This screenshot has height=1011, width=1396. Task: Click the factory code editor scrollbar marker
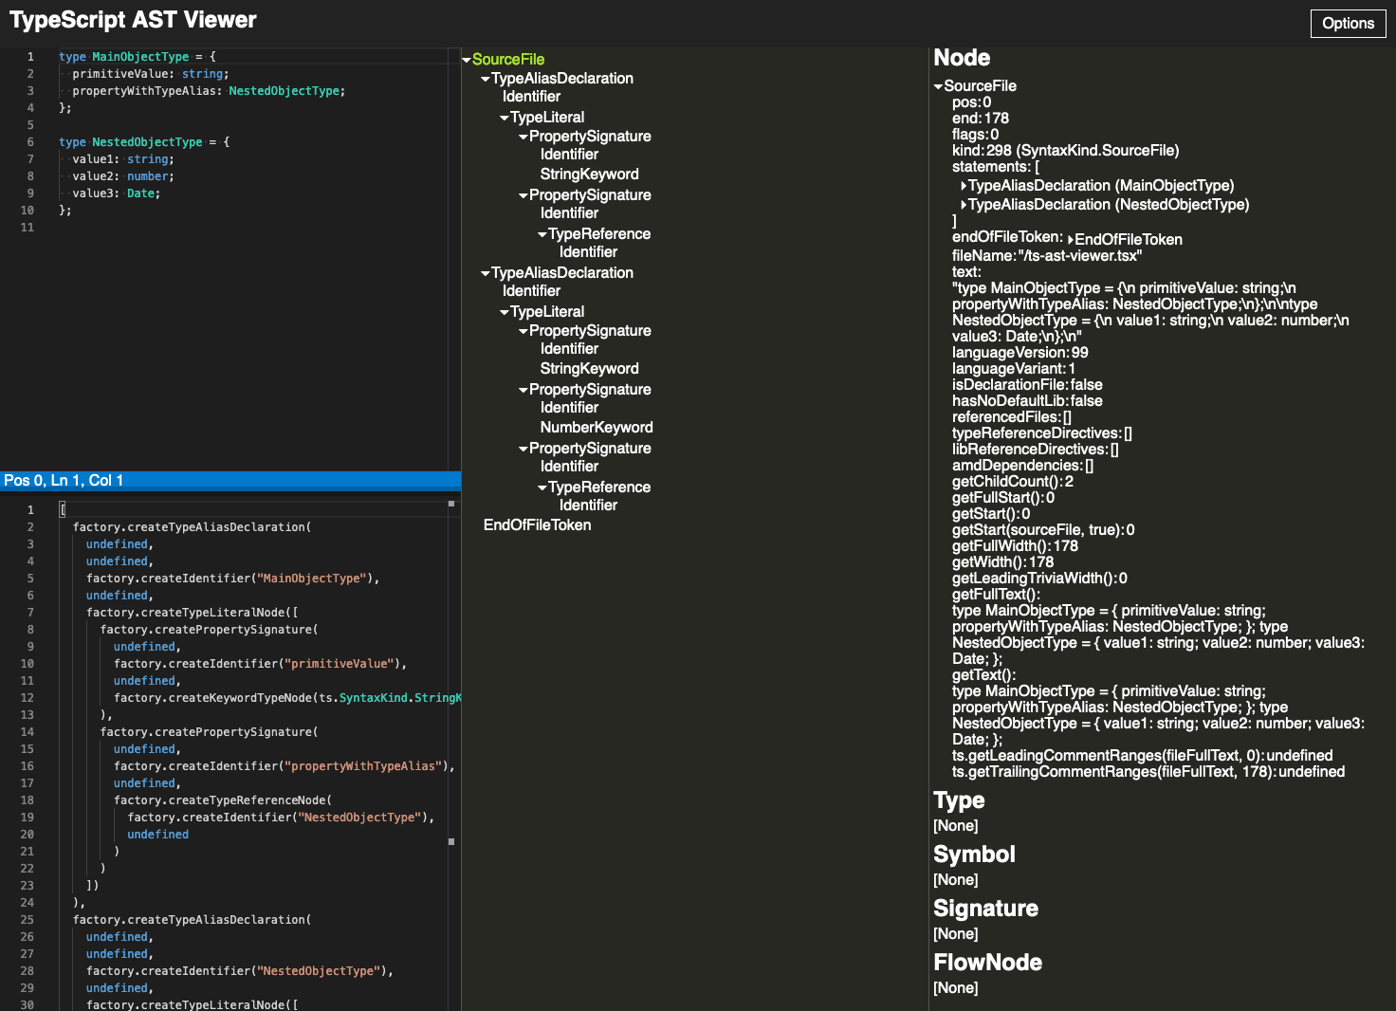451,841
